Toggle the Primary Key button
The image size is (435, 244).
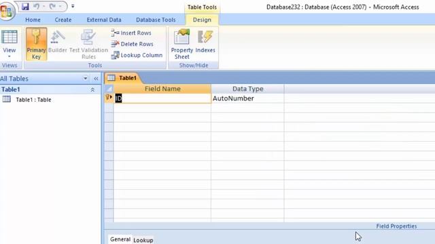36,44
